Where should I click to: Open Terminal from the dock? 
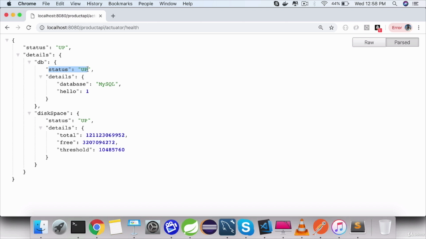point(78,227)
